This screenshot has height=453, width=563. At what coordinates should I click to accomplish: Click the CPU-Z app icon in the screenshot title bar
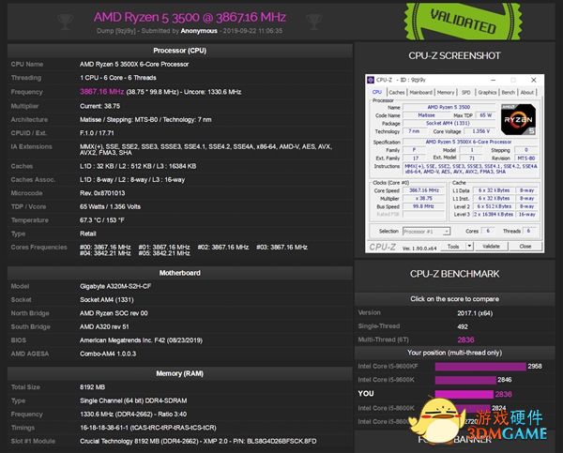(371, 80)
